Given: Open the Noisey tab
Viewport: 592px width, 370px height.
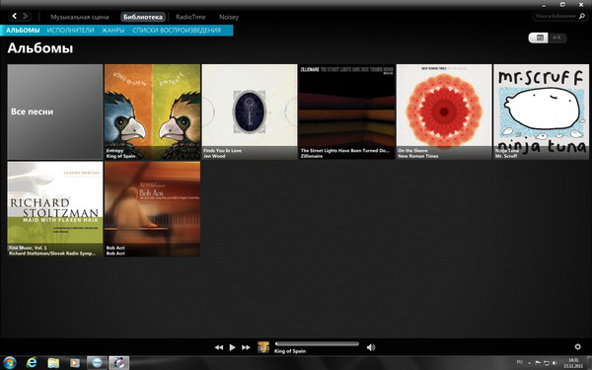Looking at the screenshot, I should [x=229, y=17].
